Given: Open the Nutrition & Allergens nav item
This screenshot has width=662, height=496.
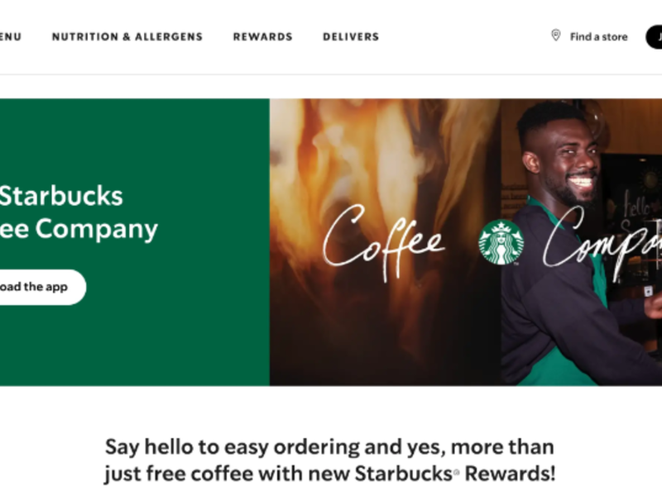Looking at the screenshot, I should click(x=127, y=36).
